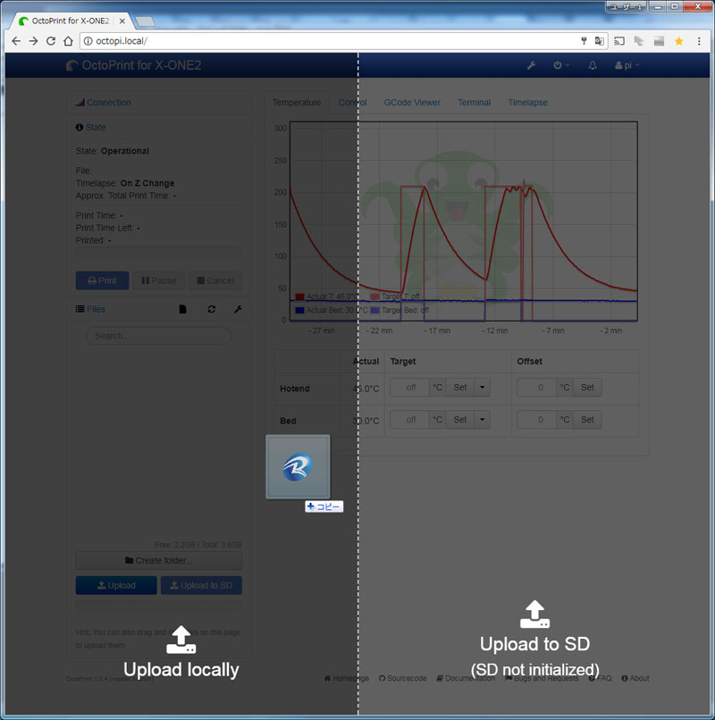Open the OctoPrint settings wrench icon
Screen dimensions: 715x720
(x=531, y=65)
